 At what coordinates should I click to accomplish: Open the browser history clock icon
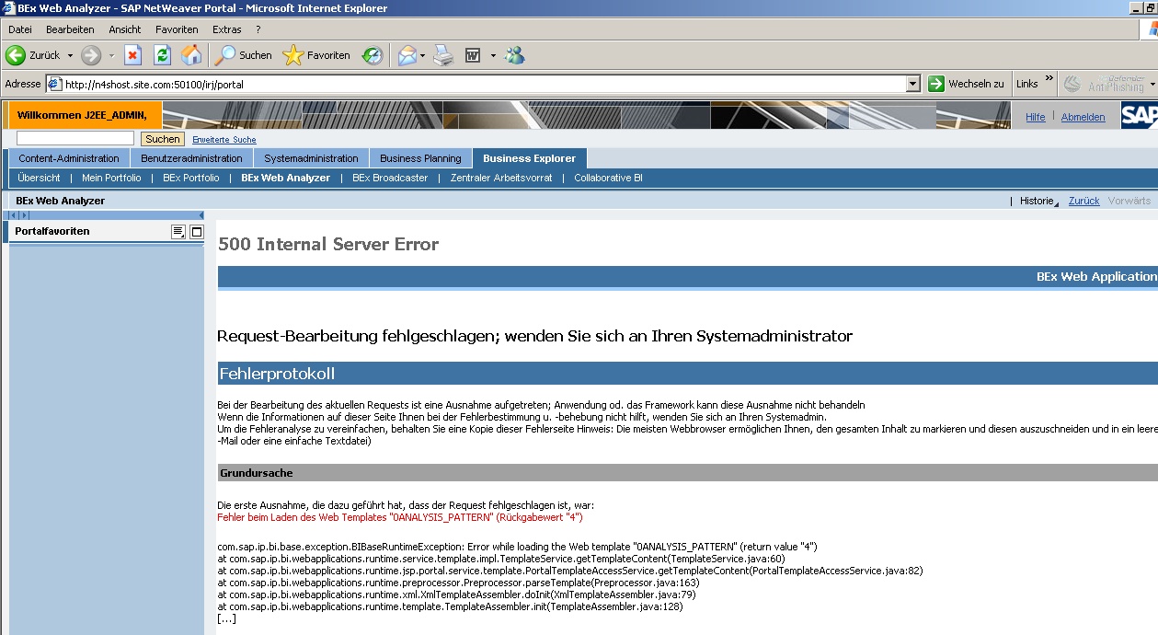pos(372,55)
